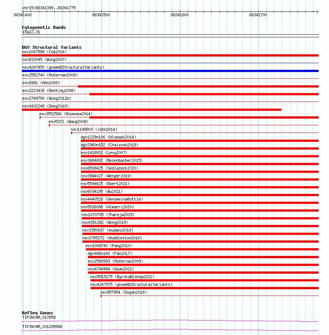Click the nsv1148803 (John2014) label
Screen dimensions: 329x335
pyautogui.click(x=94, y=130)
